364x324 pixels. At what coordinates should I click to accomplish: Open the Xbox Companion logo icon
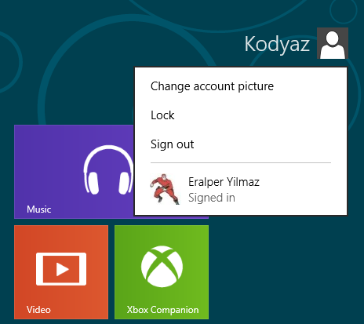coord(162,267)
